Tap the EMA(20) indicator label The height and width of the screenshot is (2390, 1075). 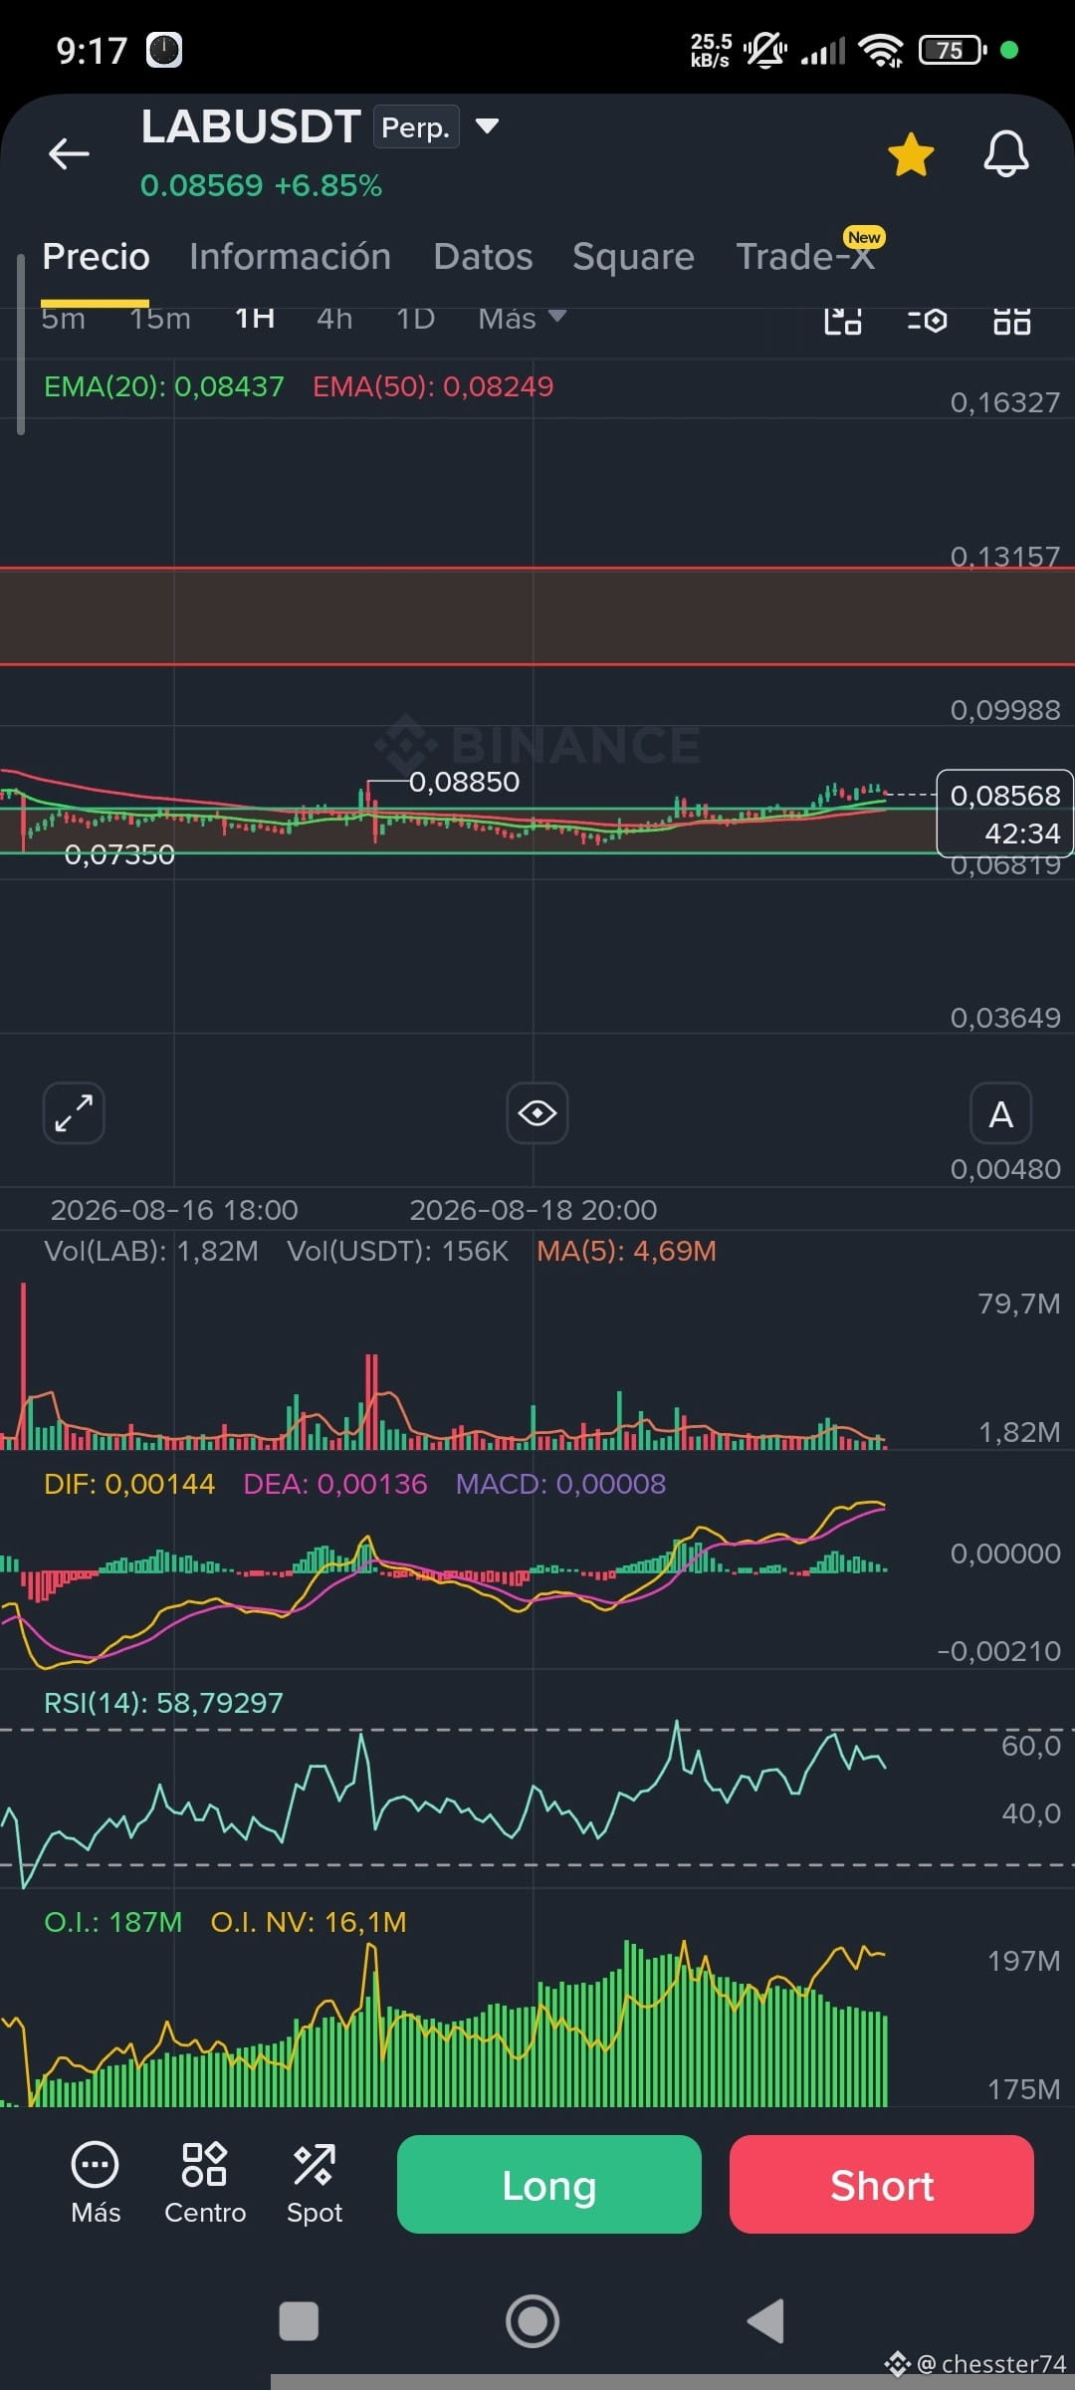[x=164, y=386]
